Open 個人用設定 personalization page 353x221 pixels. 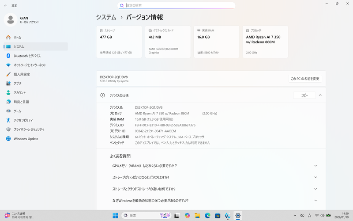pos(36,74)
